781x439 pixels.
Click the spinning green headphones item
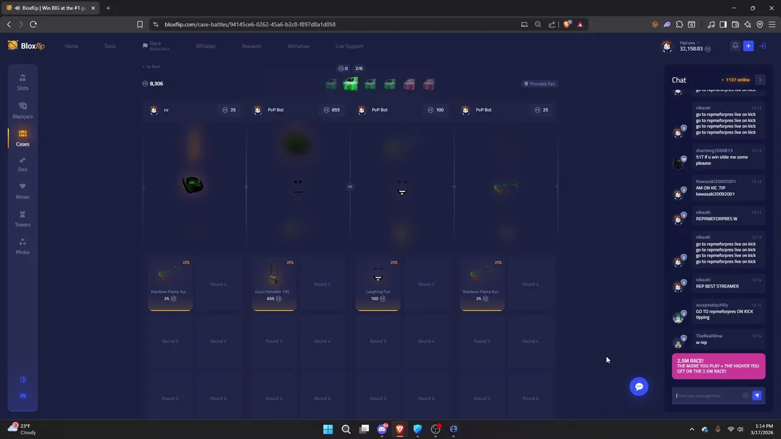point(193,184)
